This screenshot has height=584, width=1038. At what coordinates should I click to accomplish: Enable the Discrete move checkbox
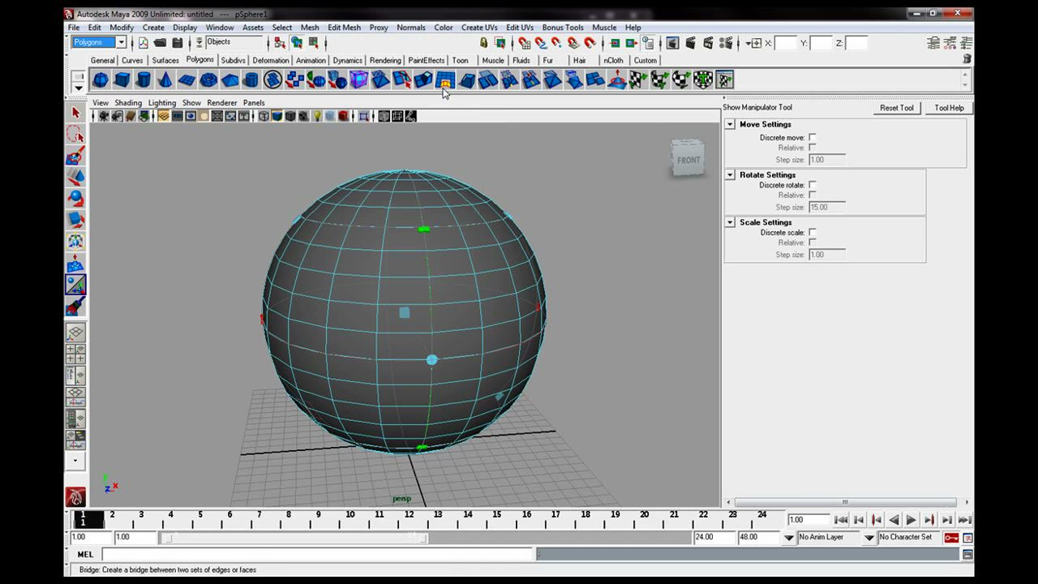pyautogui.click(x=813, y=138)
